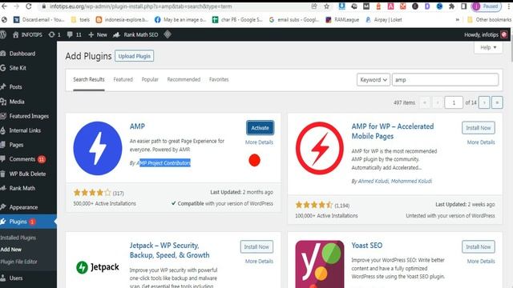Click the red AMP for WP logo thumbnail
The width and height of the screenshot is (513, 288).
[319, 148]
